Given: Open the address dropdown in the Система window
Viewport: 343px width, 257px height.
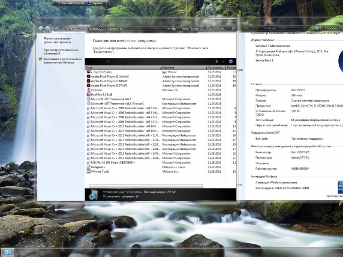Looking at the screenshot, I should pos(312,28).
